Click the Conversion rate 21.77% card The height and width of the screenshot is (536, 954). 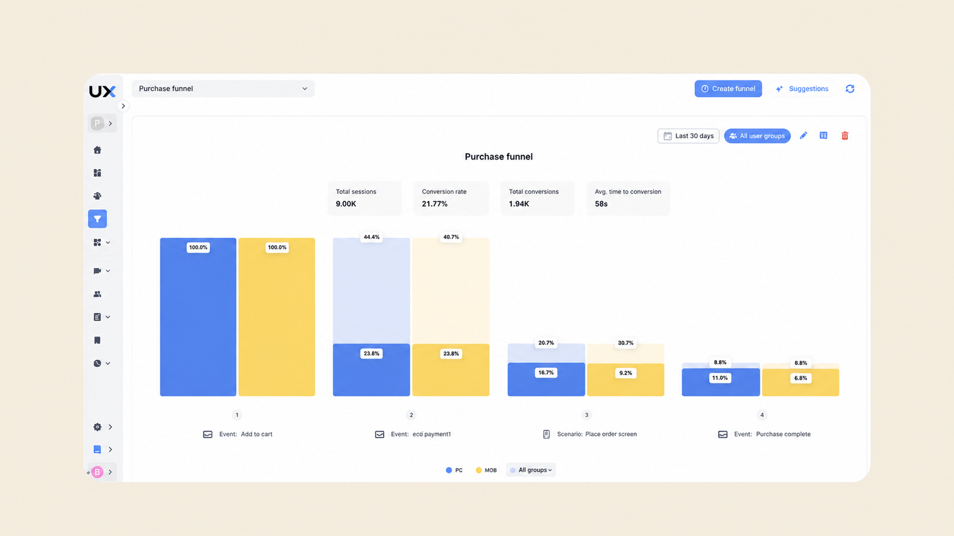tap(451, 198)
